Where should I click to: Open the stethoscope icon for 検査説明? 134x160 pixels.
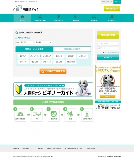coord(76,17)
